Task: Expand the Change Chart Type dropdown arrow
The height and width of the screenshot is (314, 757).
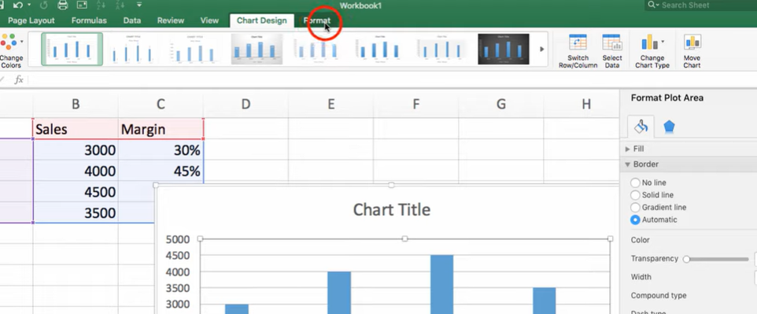Action: 663,42
